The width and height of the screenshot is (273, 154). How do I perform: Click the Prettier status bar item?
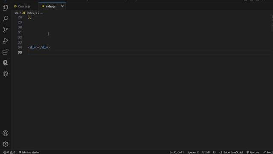(268, 152)
